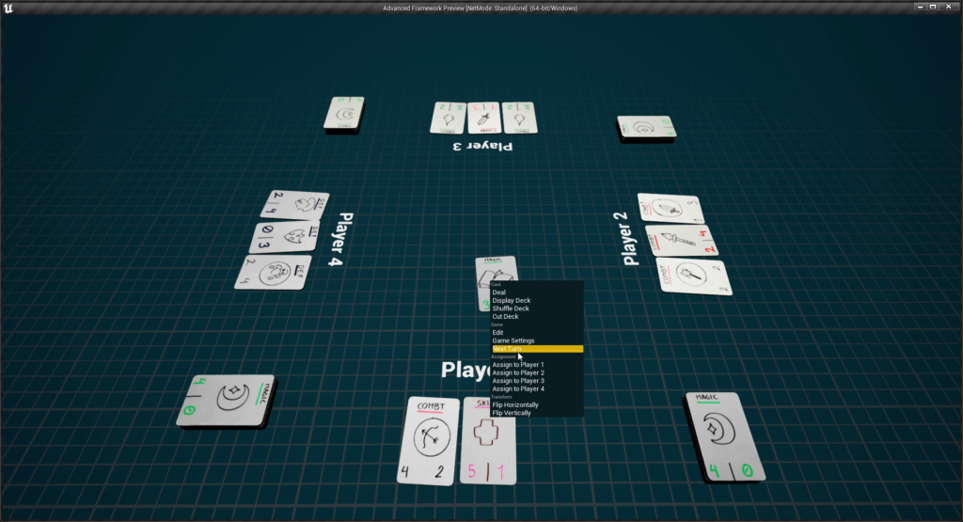
Task: Select Player 4's bottom creature card
Action: [x=274, y=272]
